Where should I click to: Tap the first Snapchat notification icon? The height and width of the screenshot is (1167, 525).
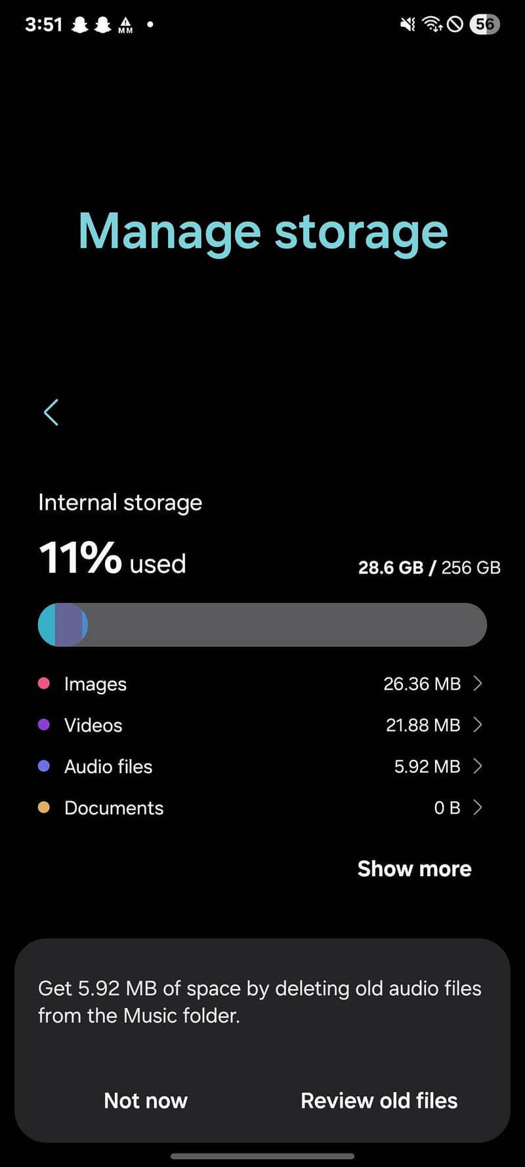pyautogui.click(x=80, y=25)
